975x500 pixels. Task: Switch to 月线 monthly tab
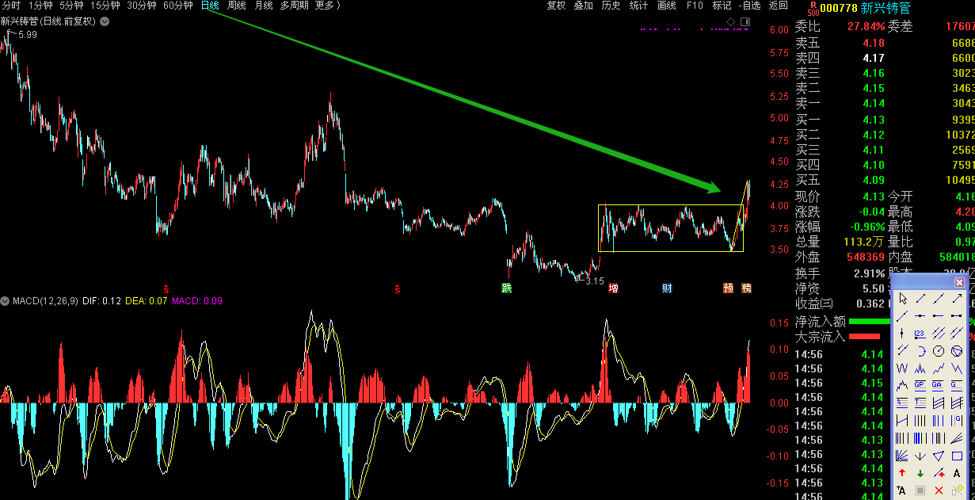click(x=263, y=6)
